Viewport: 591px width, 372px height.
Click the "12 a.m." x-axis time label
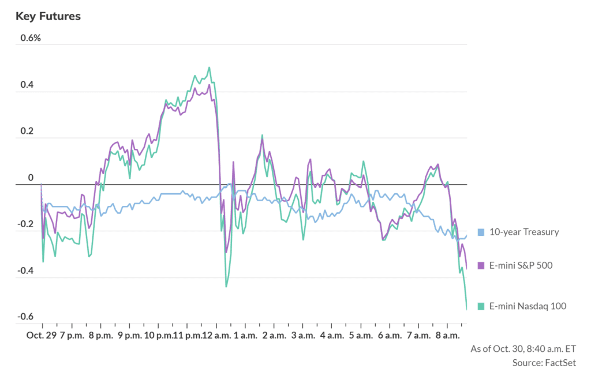(x=215, y=336)
